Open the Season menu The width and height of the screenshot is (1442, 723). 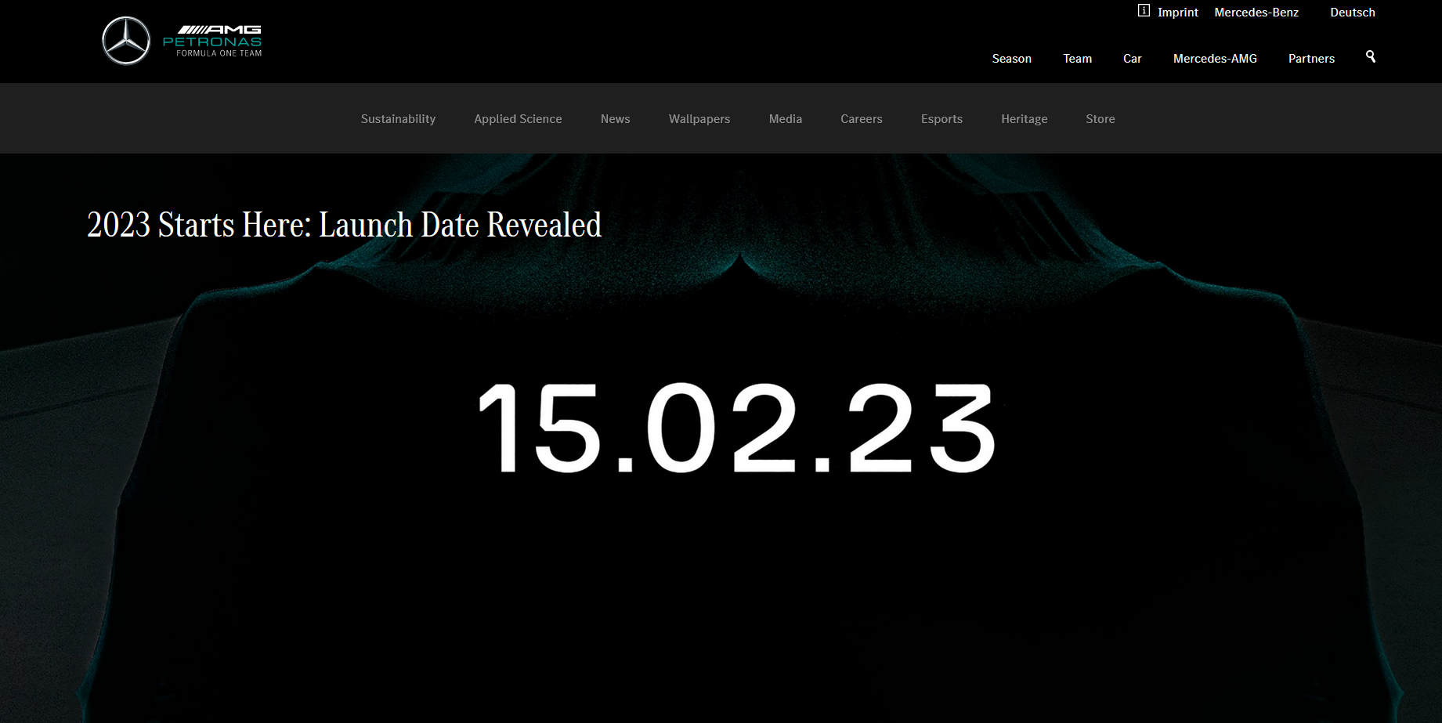1012,59
